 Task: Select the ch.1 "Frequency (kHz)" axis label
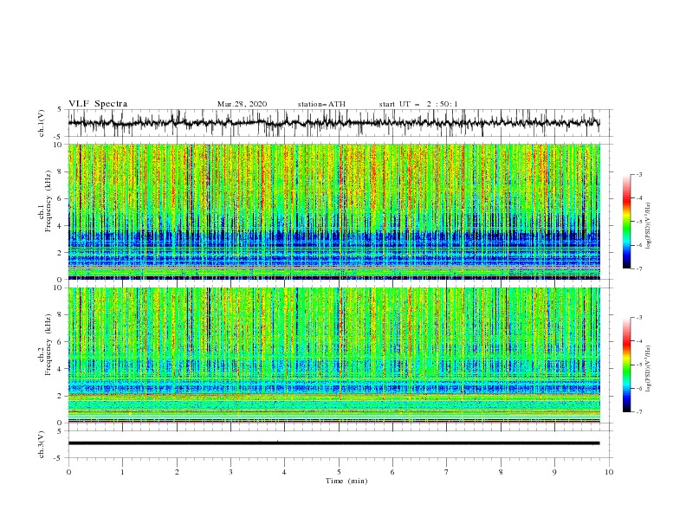coord(49,201)
